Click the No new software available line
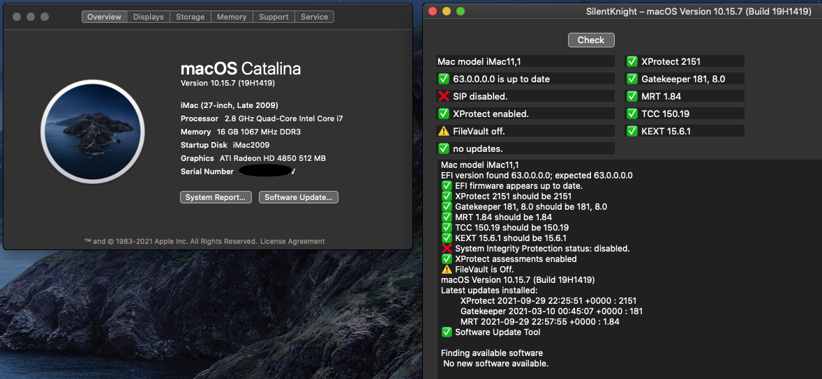The width and height of the screenshot is (822, 379). [496, 363]
